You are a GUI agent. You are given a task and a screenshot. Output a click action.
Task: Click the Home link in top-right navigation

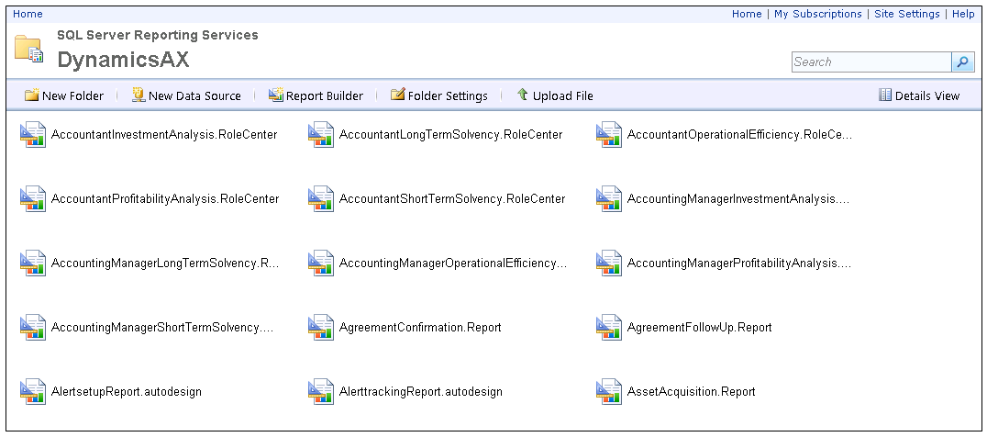pyautogui.click(x=747, y=14)
